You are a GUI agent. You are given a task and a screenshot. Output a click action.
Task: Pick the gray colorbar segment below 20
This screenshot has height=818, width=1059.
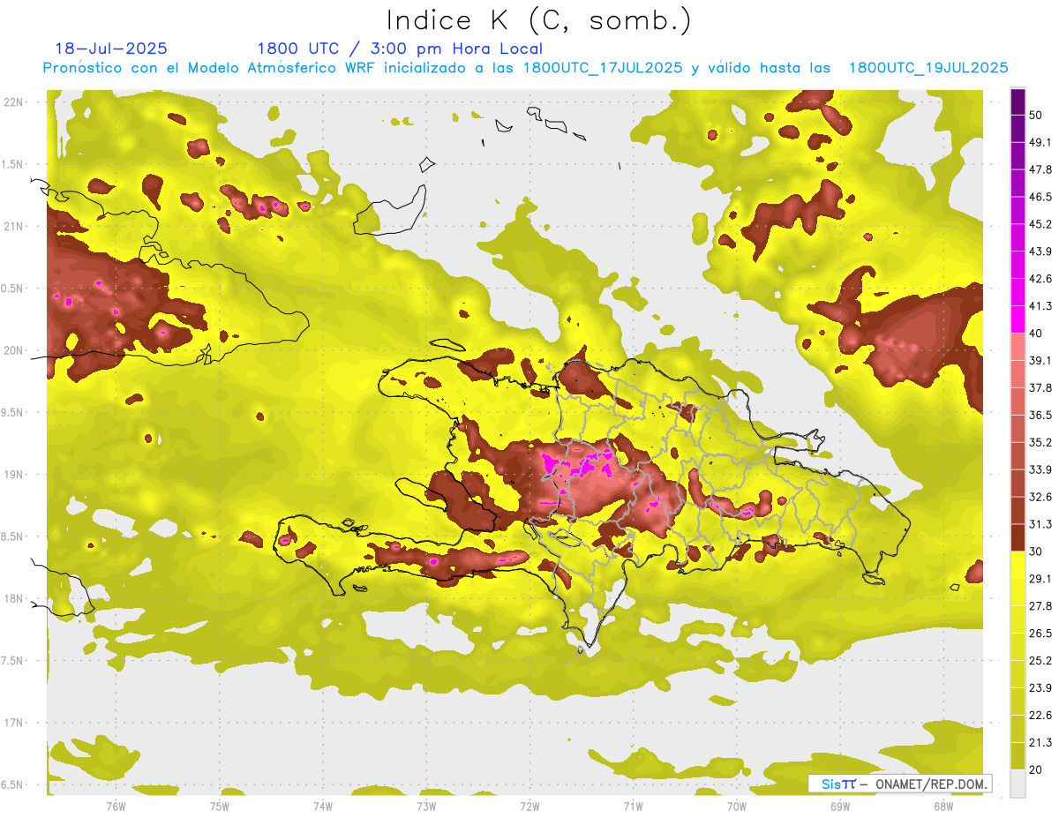coord(1018,784)
